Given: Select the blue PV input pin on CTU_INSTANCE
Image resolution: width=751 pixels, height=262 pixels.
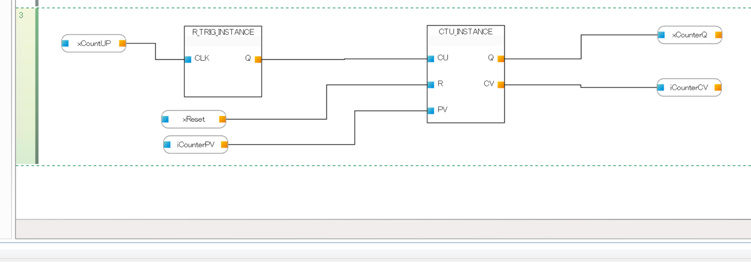Looking at the screenshot, I should (x=431, y=110).
